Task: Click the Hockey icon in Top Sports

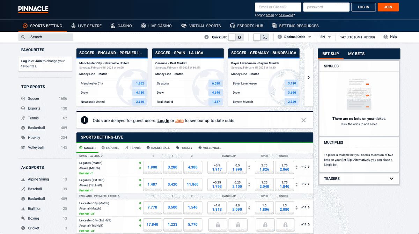Action: pyautogui.click(x=23, y=138)
